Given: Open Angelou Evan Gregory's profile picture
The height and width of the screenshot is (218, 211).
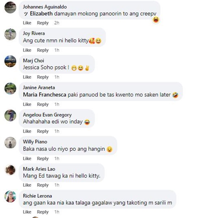Looking at the screenshot, I should coord(10,115).
